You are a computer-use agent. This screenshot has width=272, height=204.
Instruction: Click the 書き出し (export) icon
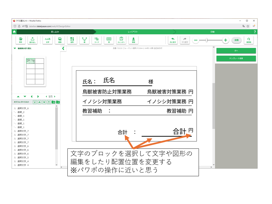32,40
